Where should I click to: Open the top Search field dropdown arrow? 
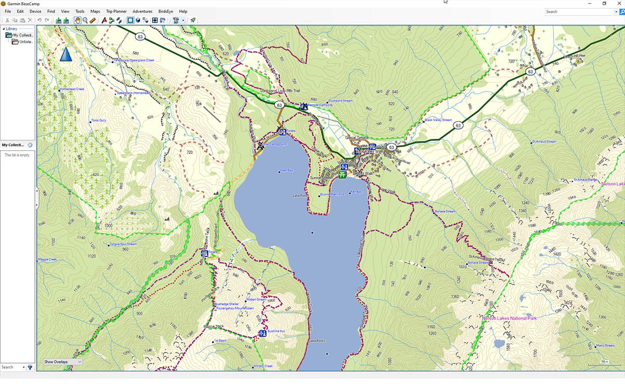pos(616,11)
